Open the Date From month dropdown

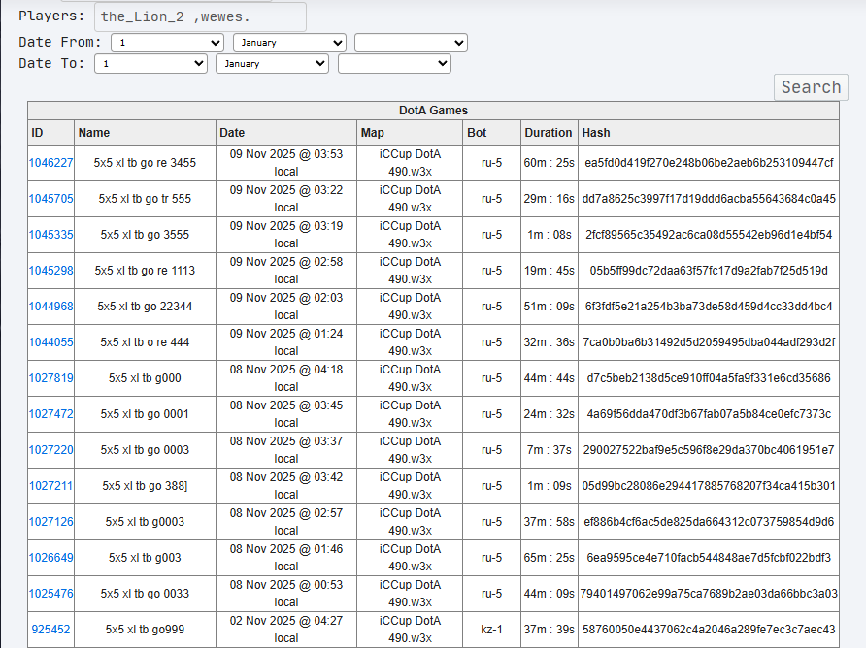coord(289,43)
